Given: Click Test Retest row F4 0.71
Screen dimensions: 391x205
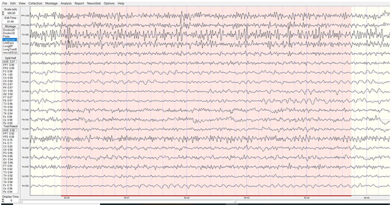Looking at the screenshot, I should click(8, 143).
